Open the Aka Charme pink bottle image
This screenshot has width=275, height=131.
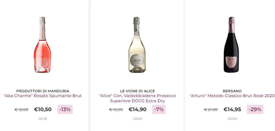pos(43,45)
